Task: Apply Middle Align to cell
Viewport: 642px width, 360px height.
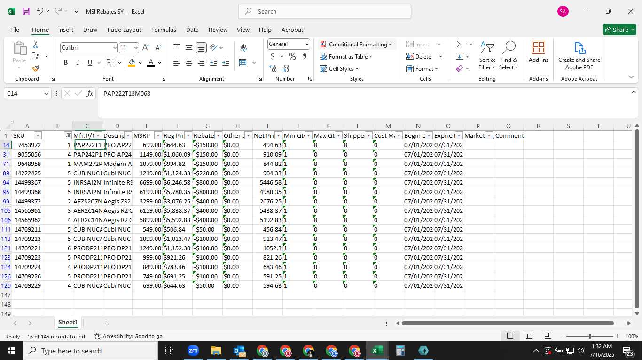Action: 188,48
